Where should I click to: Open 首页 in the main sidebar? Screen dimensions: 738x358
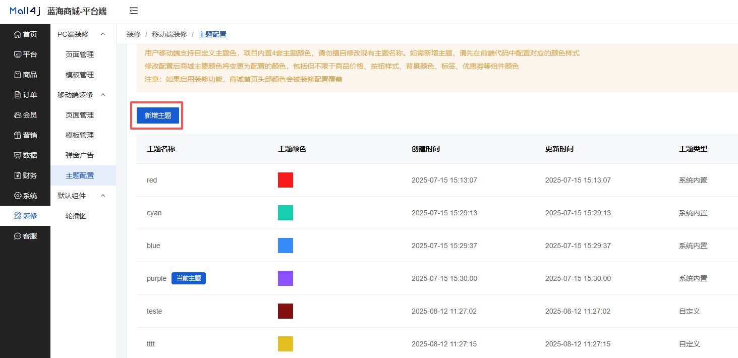(x=25, y=34)
